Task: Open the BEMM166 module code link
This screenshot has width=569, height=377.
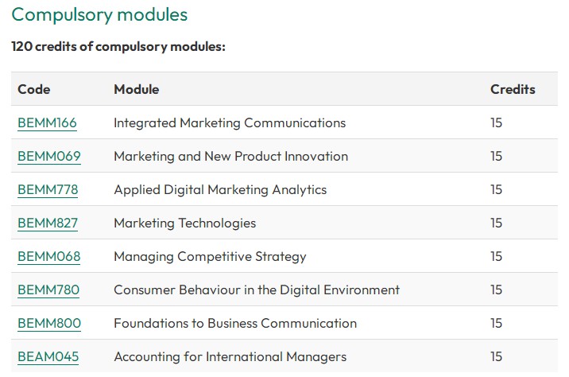Action: (x=47, y=122)
